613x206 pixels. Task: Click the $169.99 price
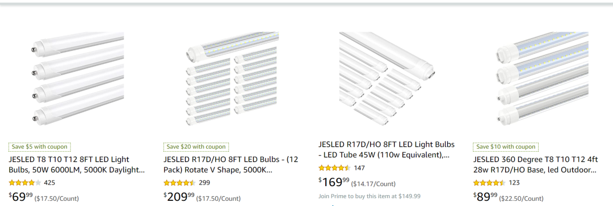tap(334, 182)
